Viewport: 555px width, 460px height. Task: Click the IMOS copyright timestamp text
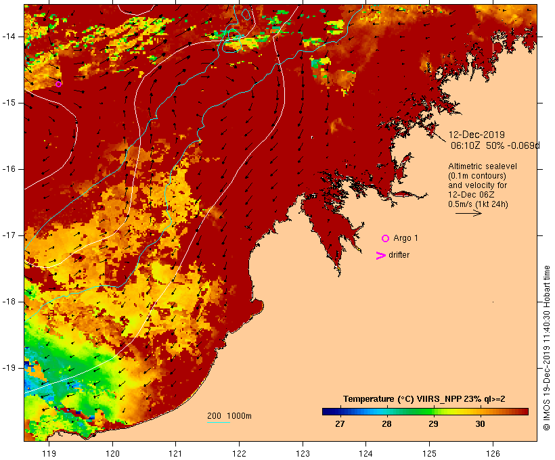point(546,348)
